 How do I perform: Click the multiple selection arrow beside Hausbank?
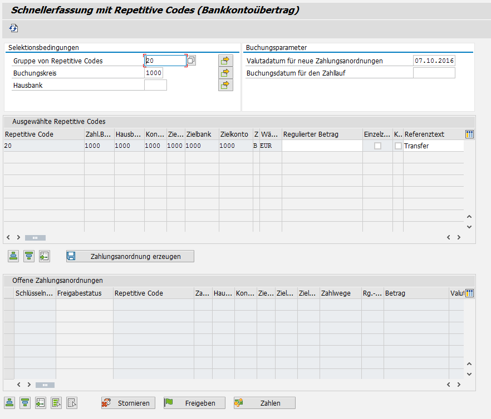click(225, 85)
